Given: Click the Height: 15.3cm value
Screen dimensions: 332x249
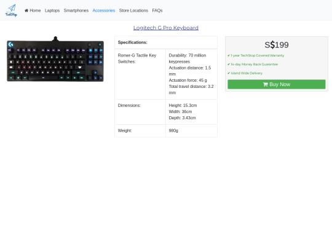Looking at the screenshot, I should (x=183, y=106).
